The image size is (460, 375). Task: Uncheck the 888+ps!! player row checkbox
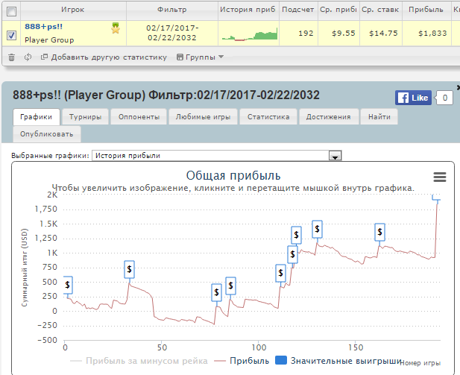(x=11, y=36)
